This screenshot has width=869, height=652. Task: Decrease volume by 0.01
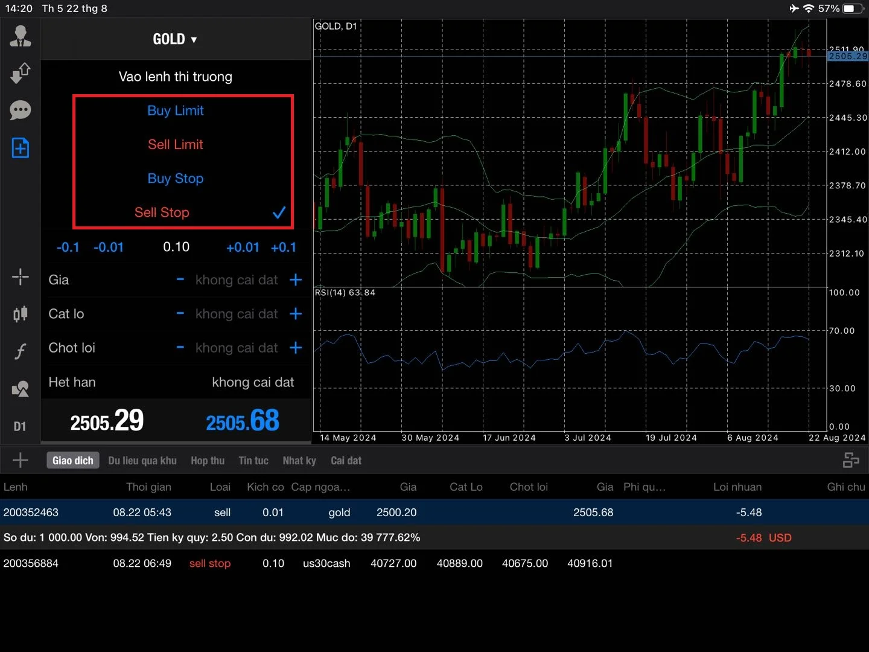pyautogui.click(x=109, y=248)
